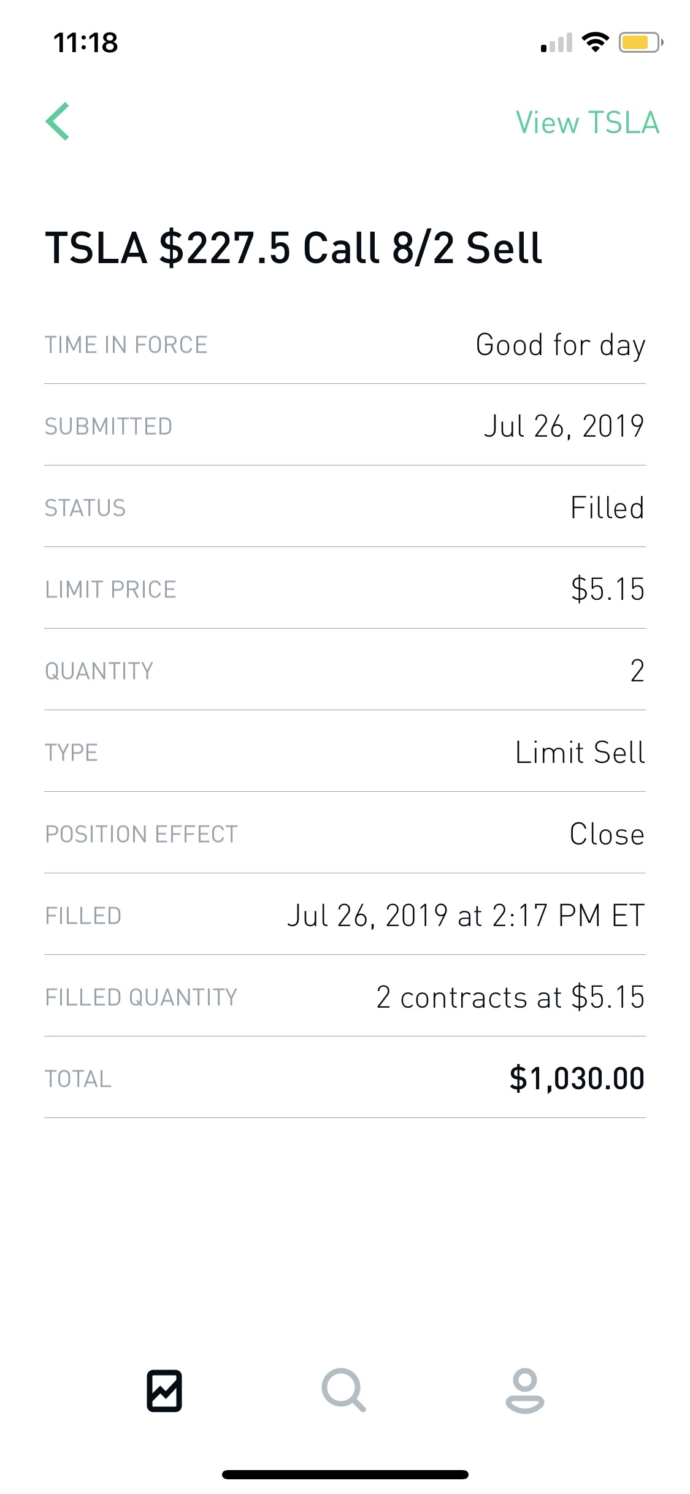Tap the Position Effect Close value

pos(607,834)
